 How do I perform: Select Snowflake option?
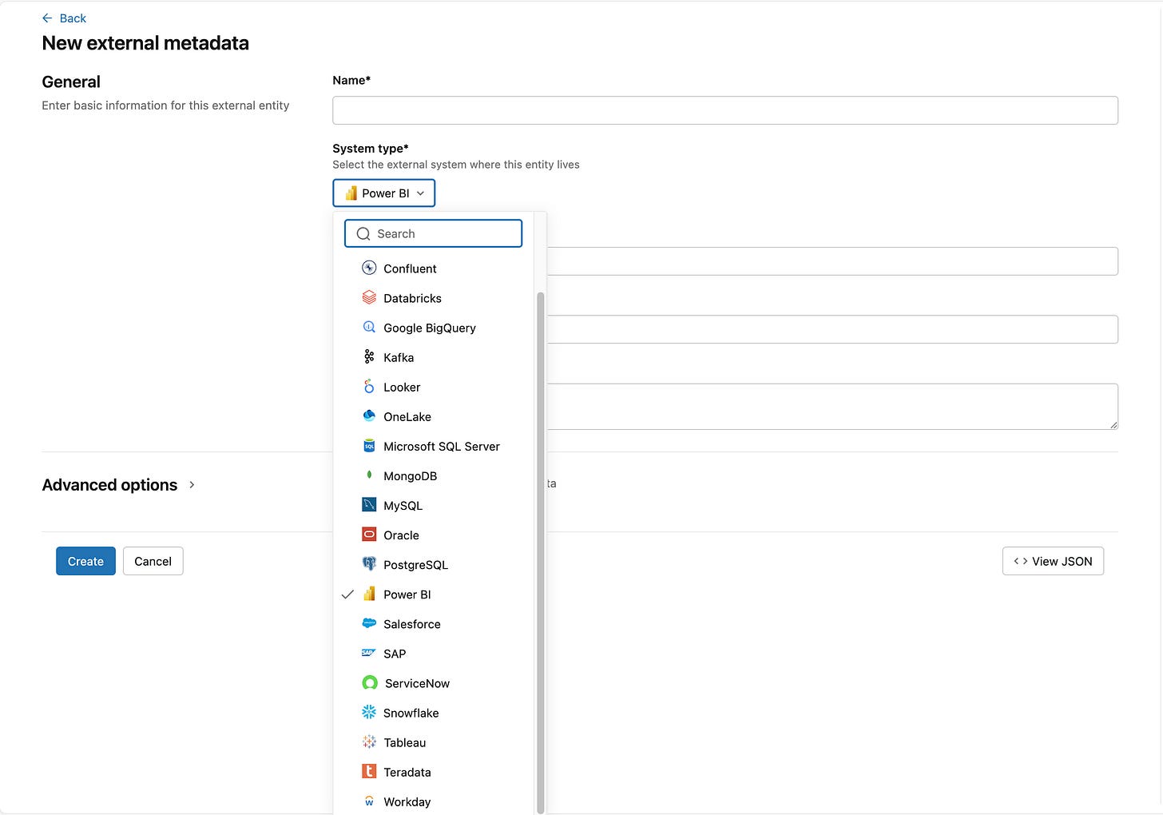[x=434, y=713]
